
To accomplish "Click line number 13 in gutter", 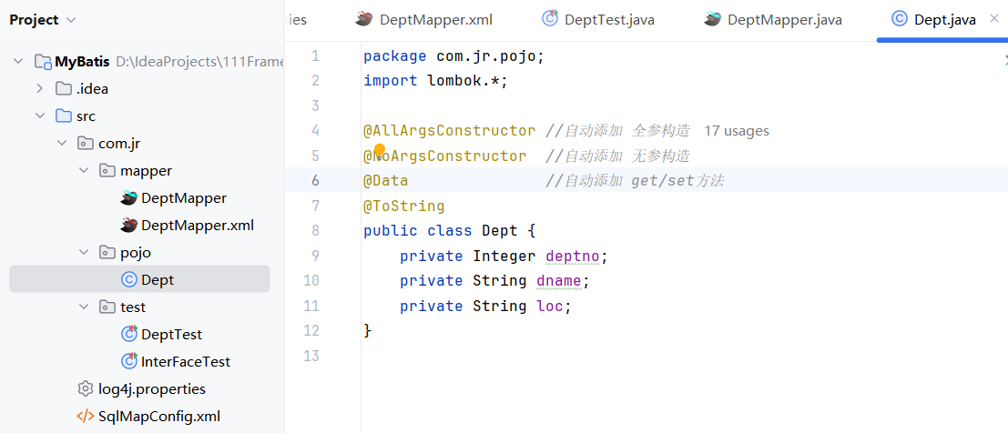I will click(311, 356).
